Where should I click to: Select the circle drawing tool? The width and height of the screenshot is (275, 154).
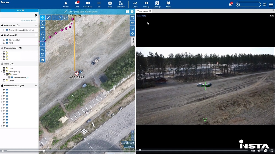pyautogui.click(x=43, y=23)
